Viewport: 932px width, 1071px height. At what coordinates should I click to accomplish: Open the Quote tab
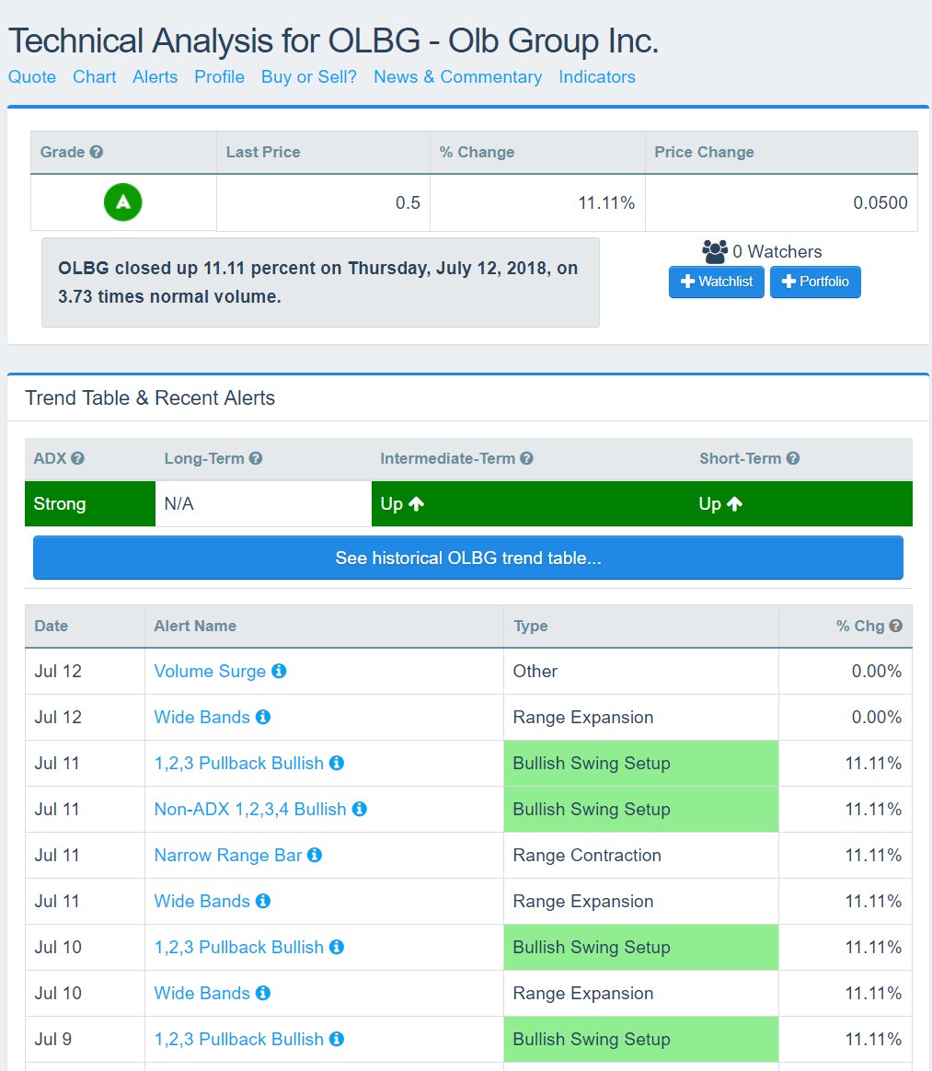32,76
